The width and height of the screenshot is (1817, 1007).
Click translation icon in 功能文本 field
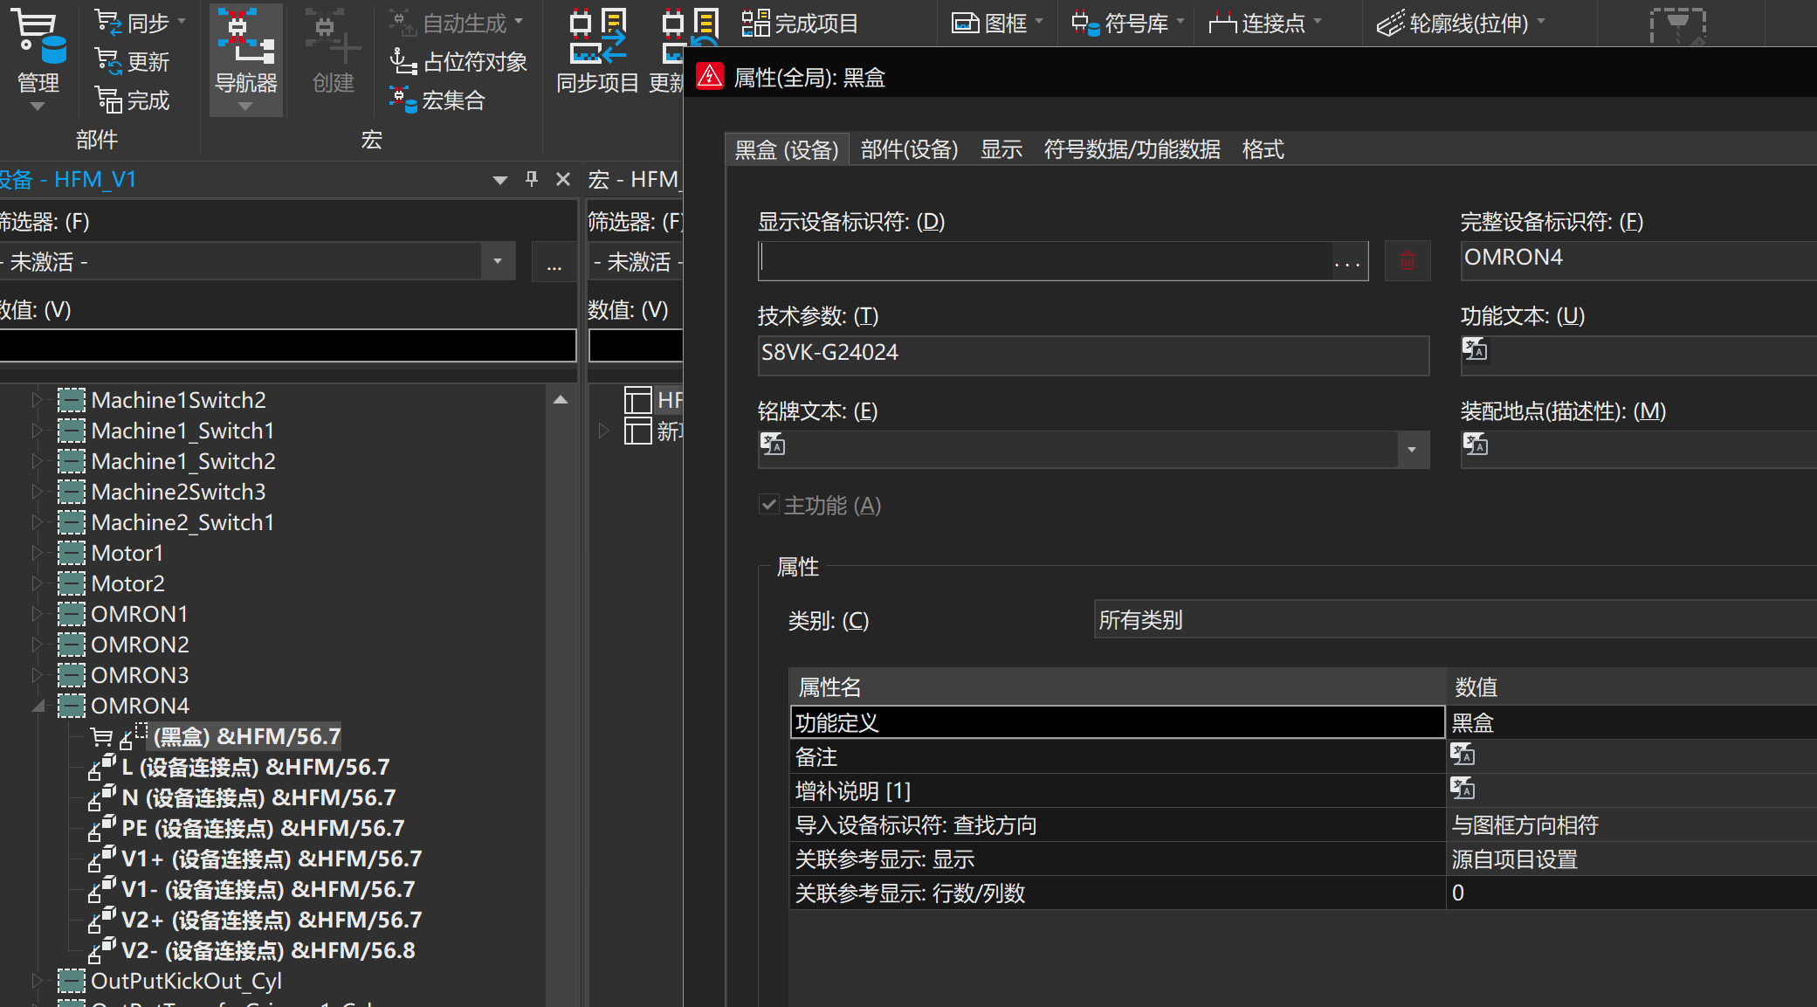(1475, 349)
